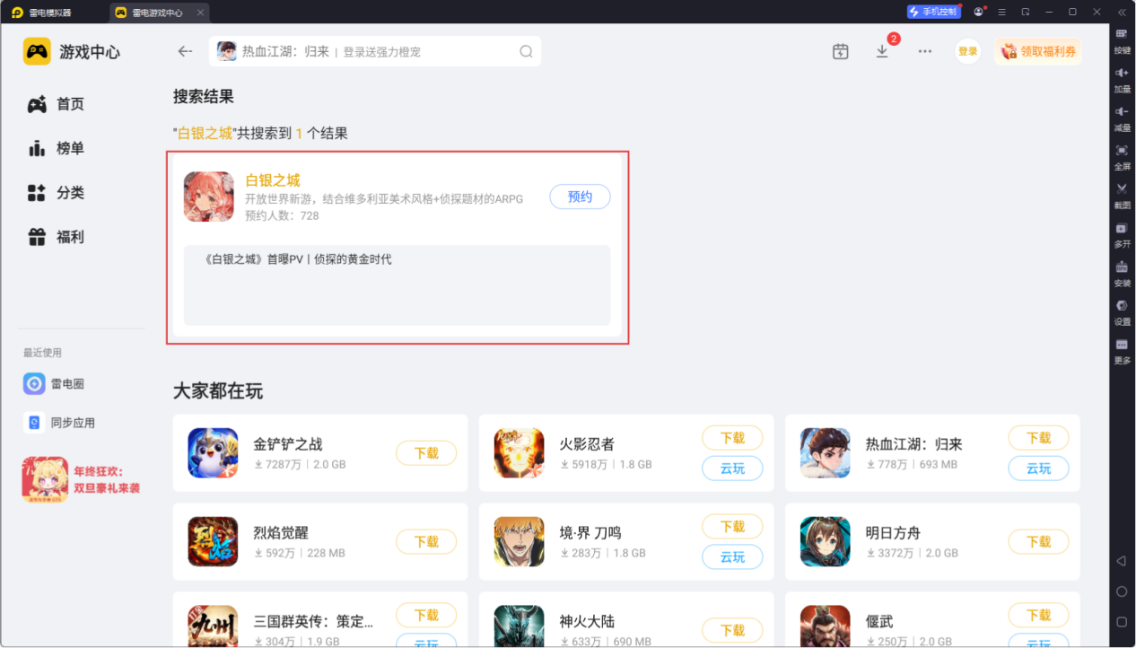The image size is (1136, 648).
Task: Click the 领取福利券 coupon button
Action: [1038, 51]
